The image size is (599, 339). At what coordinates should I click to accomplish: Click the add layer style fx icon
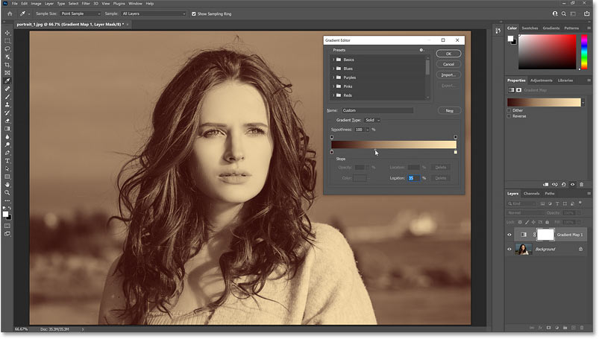click(x=540, y=328)
